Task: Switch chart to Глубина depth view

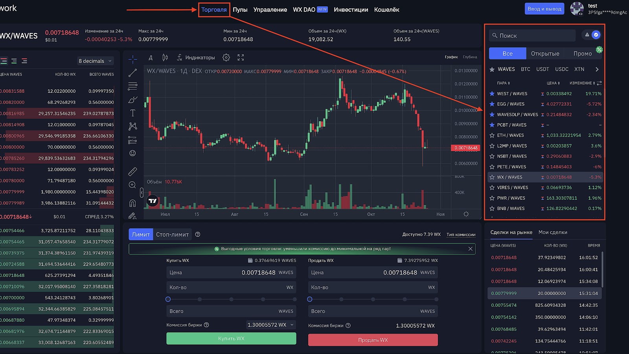Action: 470,57
